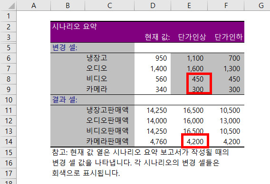Image resolution: width=270 pixels, height=184 pixels.
Task: Select row 3 header
Action: pyautogui.click(x=8, y=37)
